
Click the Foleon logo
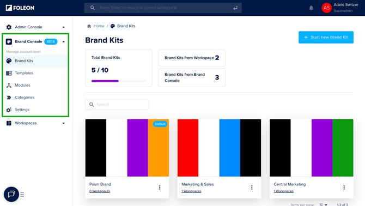point(20,8)
